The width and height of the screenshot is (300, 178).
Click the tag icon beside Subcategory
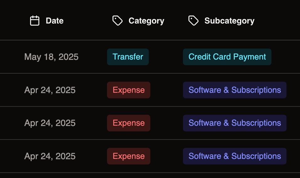pyautogui.click(x=193, y=21)
